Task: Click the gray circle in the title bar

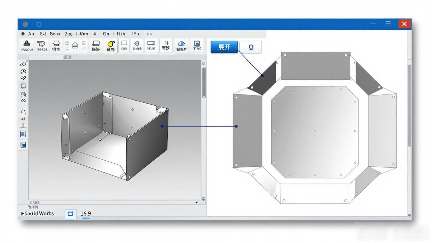Action: 25,24
